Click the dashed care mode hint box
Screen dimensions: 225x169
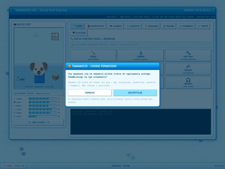coord(141,45)
